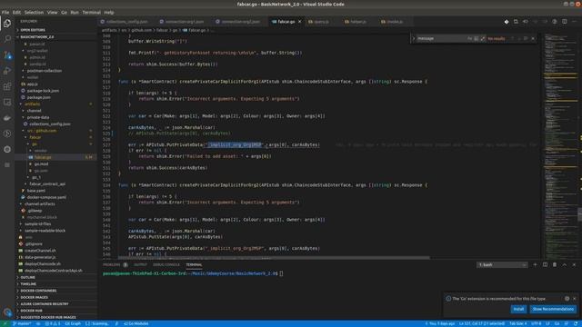Image resolution: width=582 pixels, height=327 pixels.
Task: Click the master branch in status bar
Action: point(22,323)
